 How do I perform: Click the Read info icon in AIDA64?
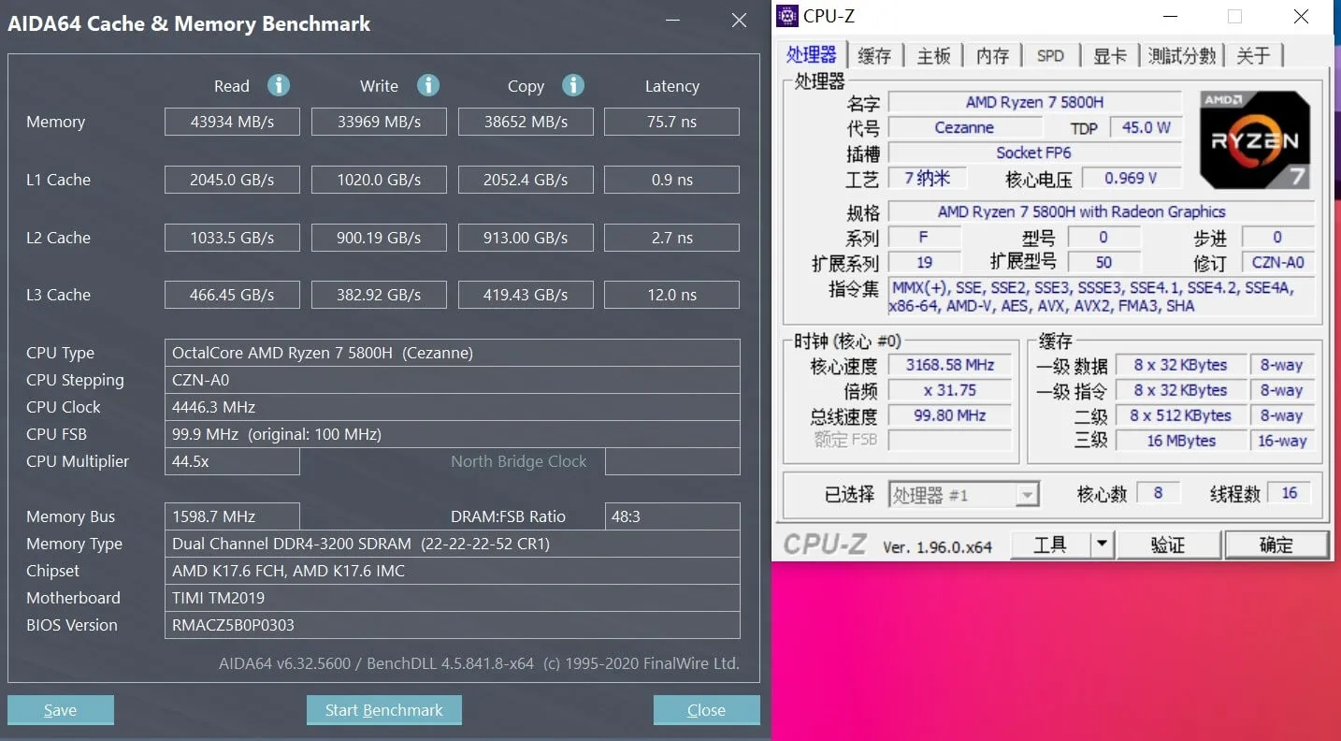tap(279, 85)
